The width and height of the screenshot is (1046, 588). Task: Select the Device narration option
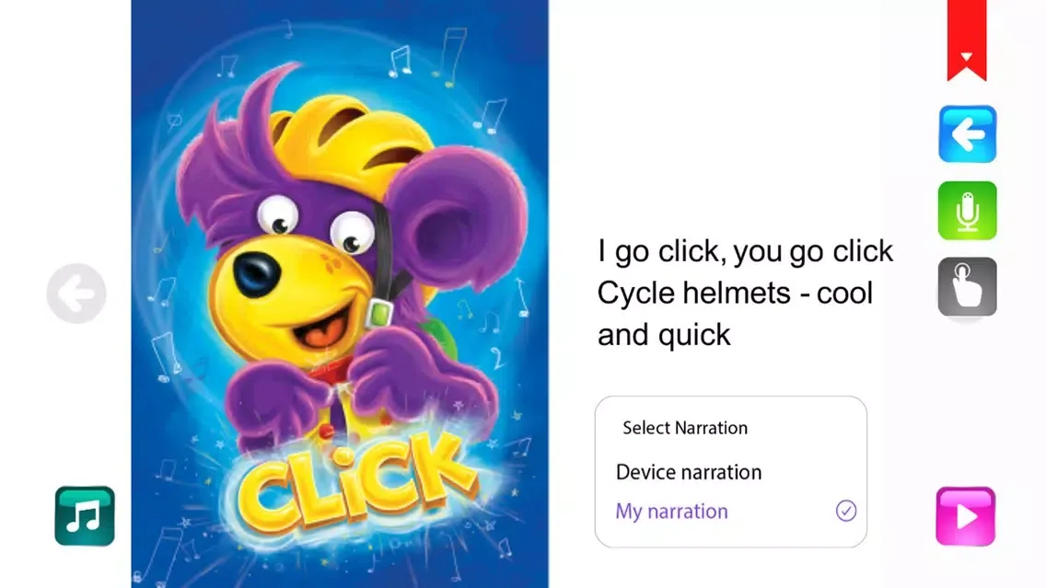(689, 472)
